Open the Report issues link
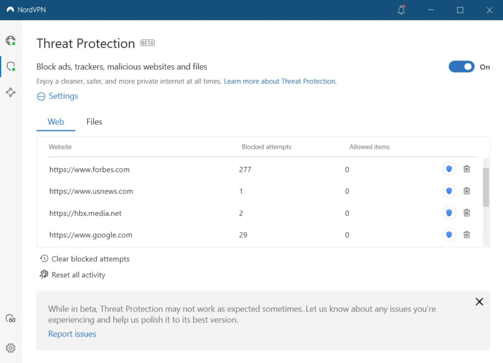The width and height of the screenshot is (503, 363). tap(72, 334)
